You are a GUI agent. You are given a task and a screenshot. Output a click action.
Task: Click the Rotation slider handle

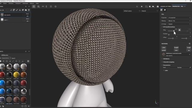coord(169,35)
